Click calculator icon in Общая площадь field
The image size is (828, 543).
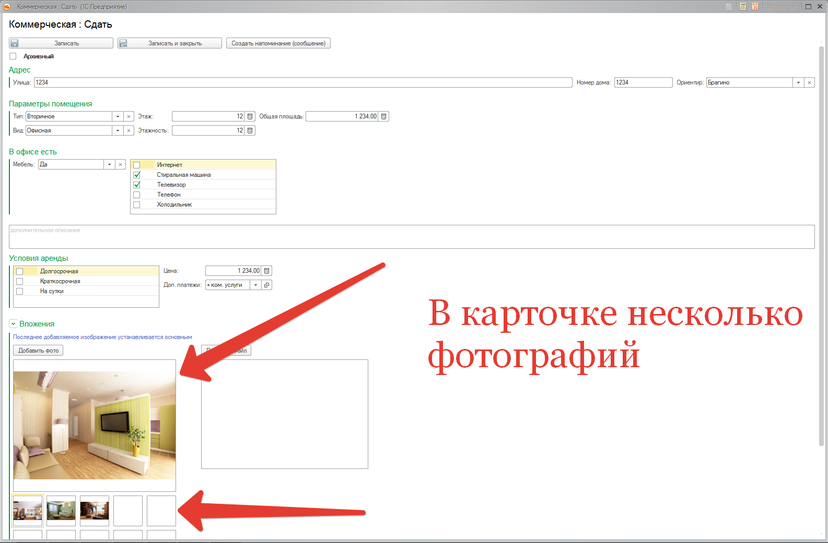[384, 116]
